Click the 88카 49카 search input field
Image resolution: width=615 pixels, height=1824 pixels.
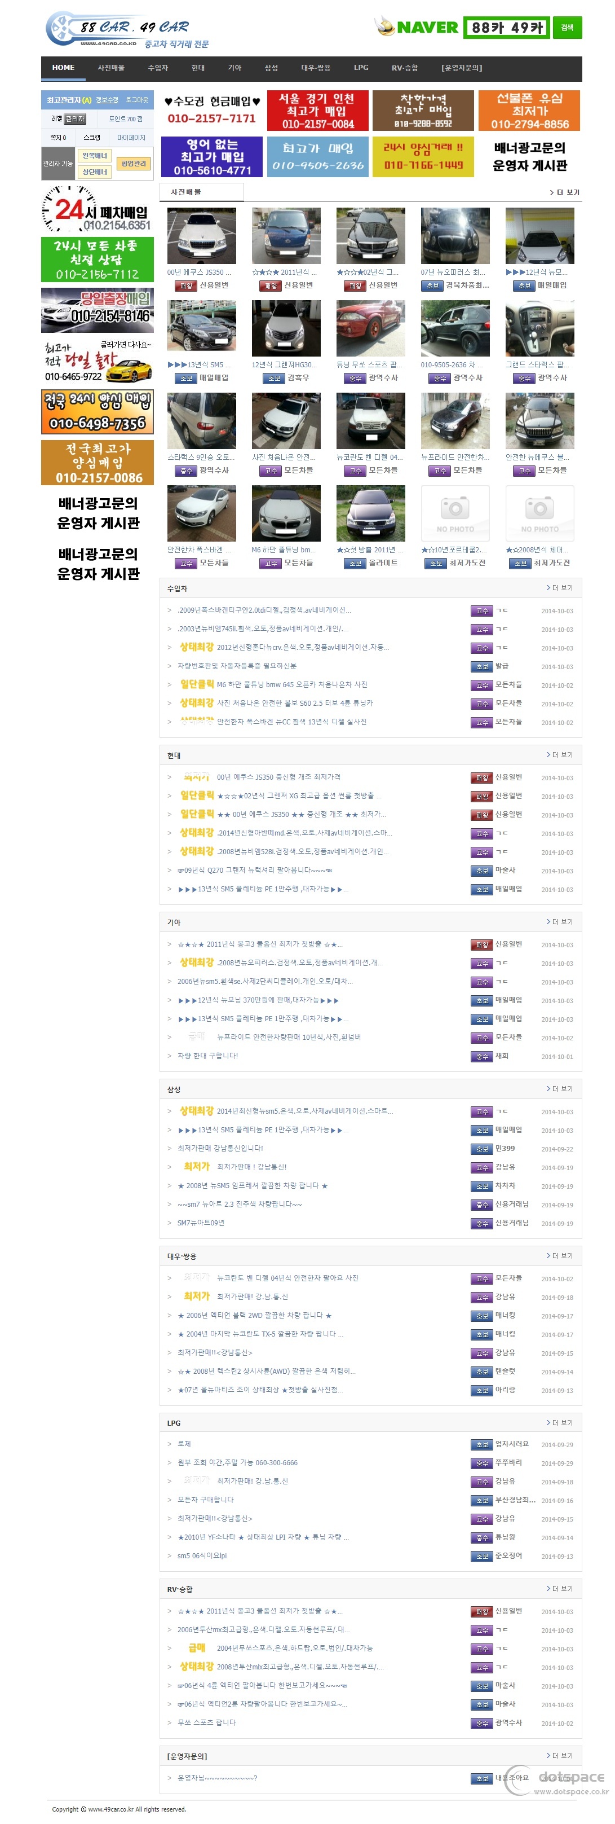point(506,28)
